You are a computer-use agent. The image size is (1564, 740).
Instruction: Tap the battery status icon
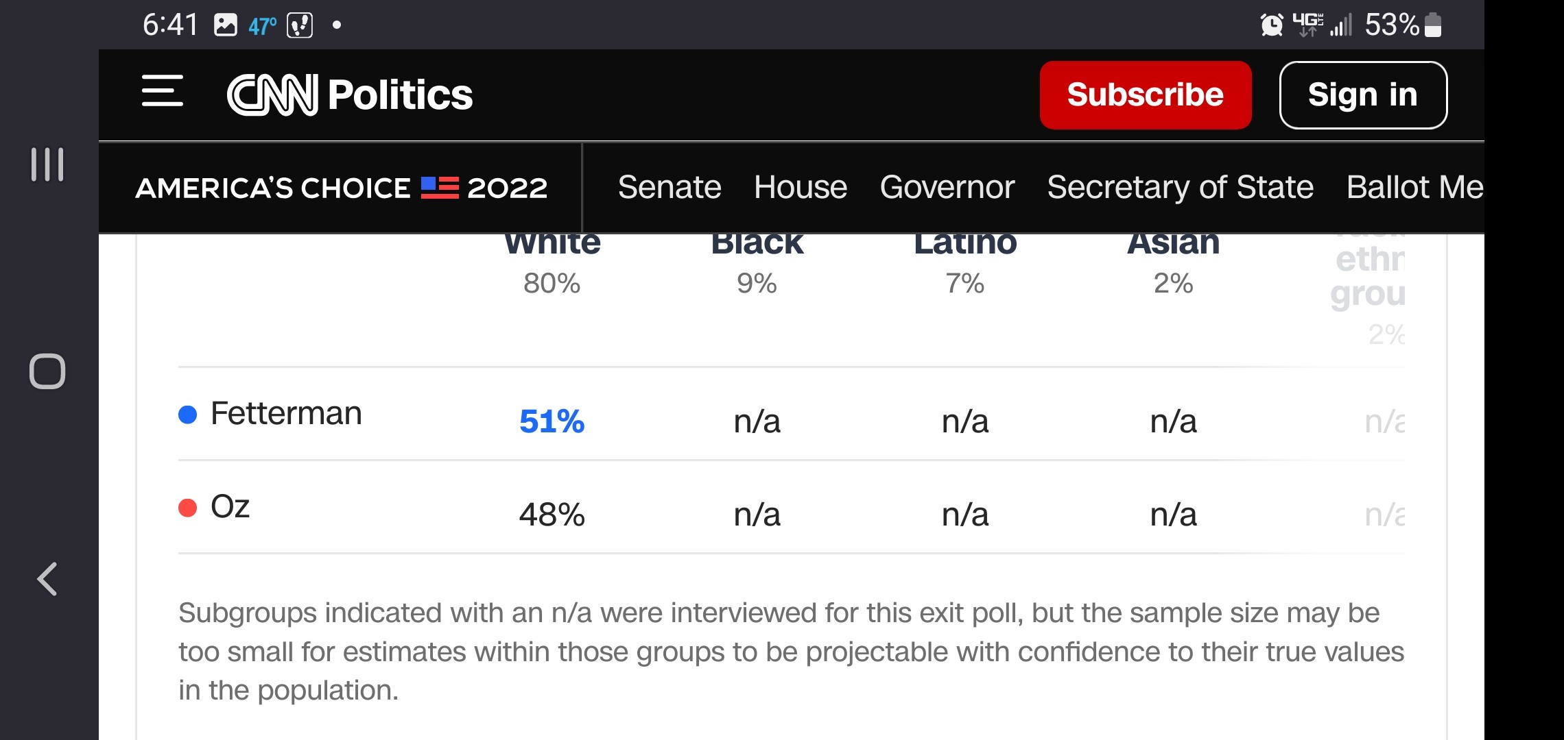point(1433,25)
